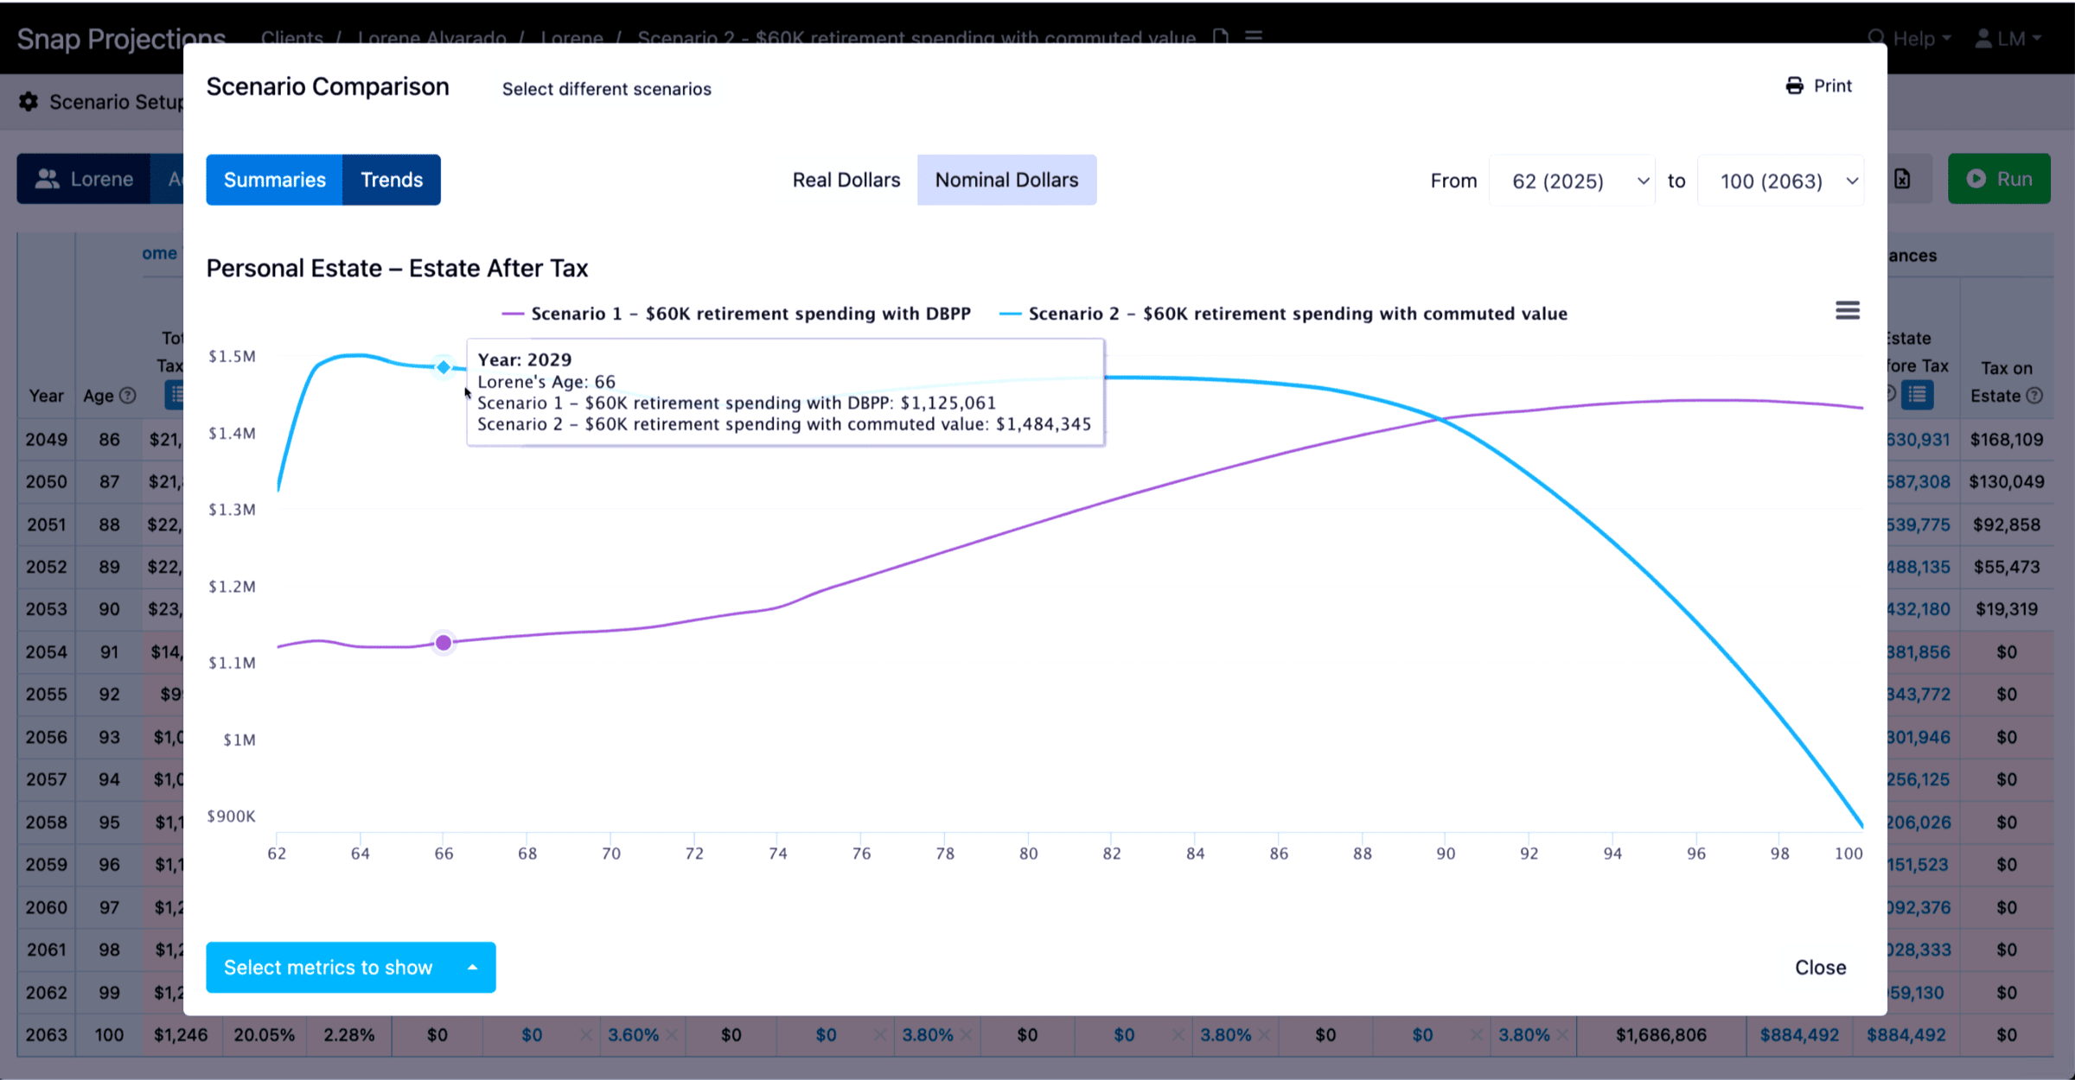The image size is (2075, 1080).
Task: Click Lorene breadcrumb link
Action: pyautogui.click(x=571, y=38)
